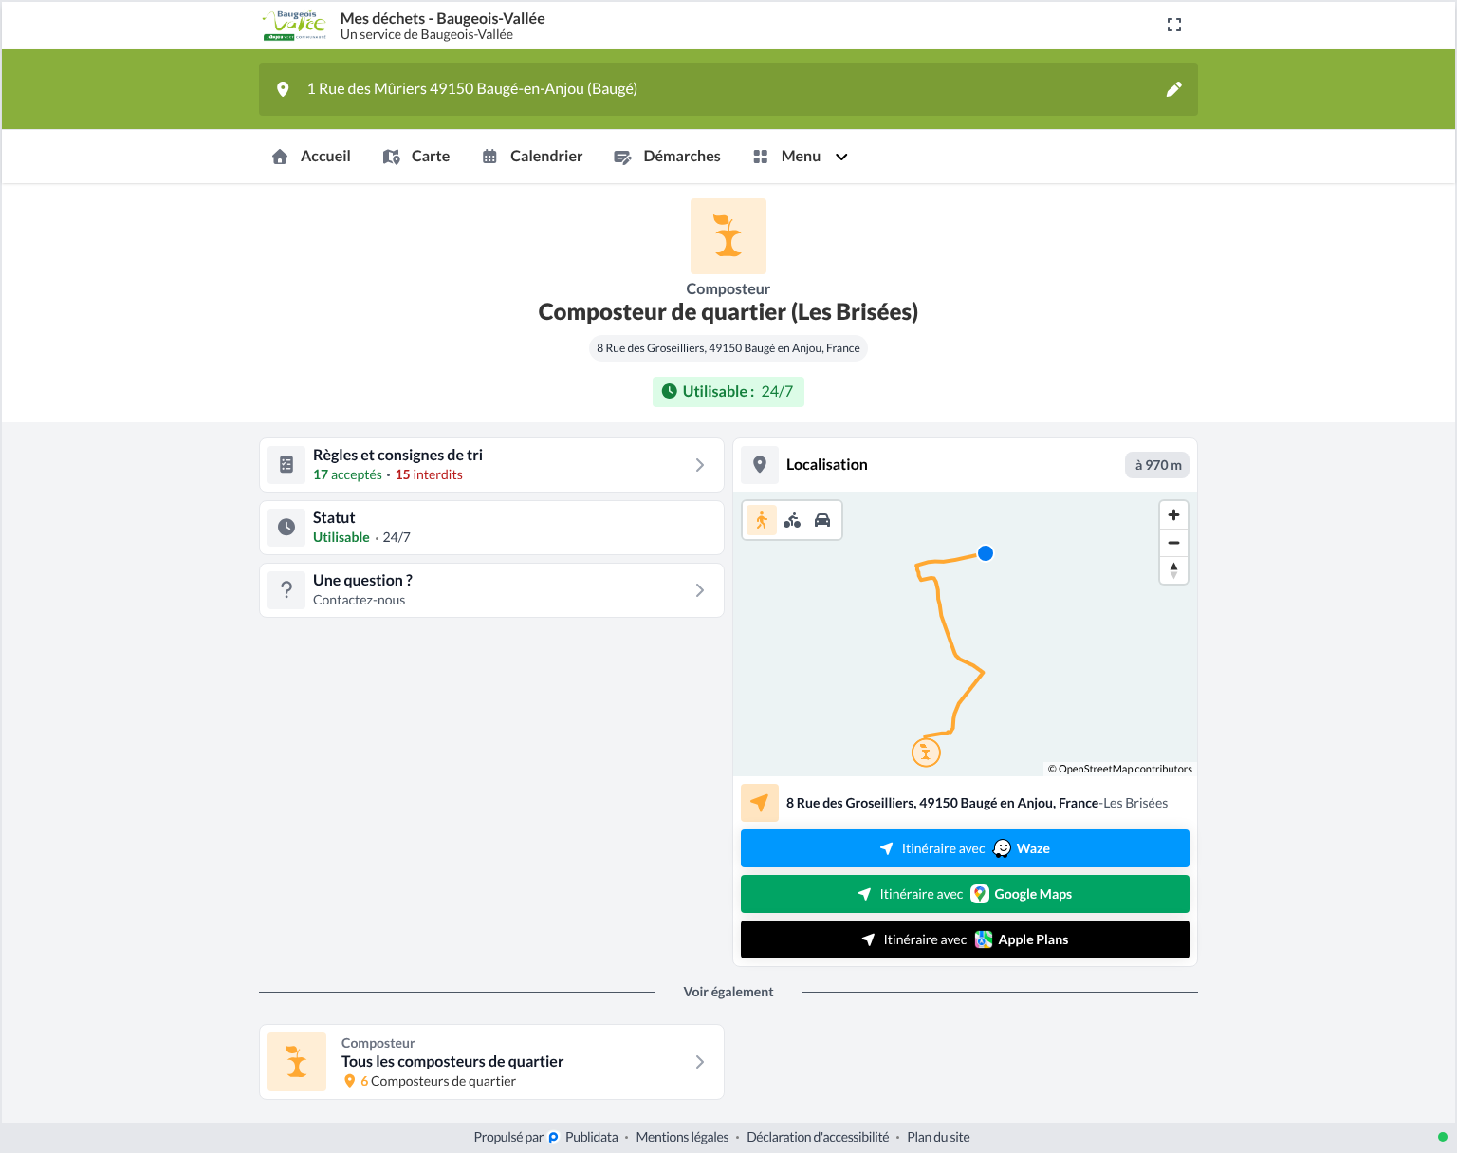Click the green clock icon beside Utilisable
Screen dimensions: 1457x1153
click(x=669, y=391)
